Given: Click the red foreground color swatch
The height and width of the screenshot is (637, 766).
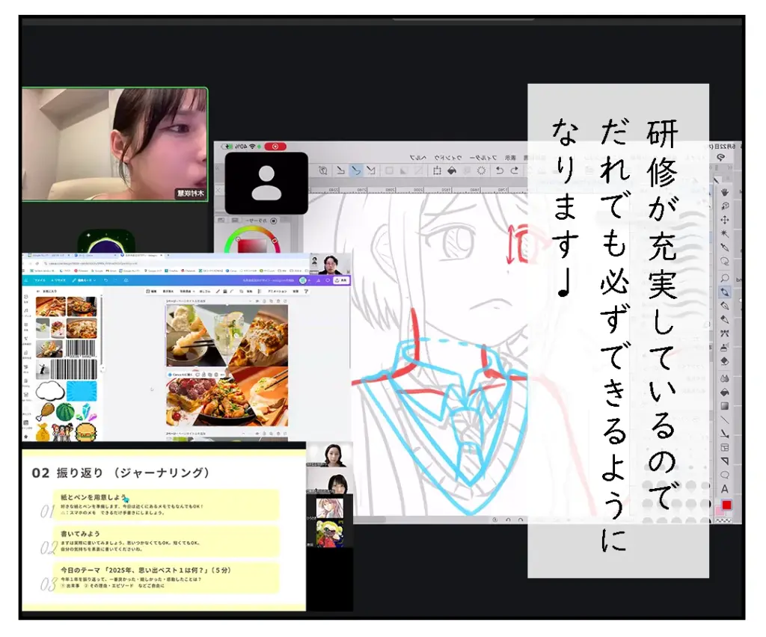Looking at the screenshot, I should [x=726, y=505].
